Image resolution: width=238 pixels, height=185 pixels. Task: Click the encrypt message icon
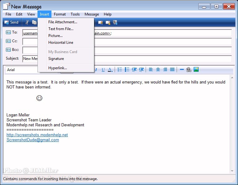pos(108,22)
